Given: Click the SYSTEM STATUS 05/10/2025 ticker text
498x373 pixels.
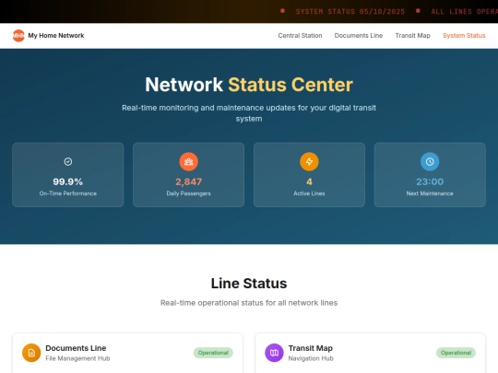Looking at the screenshot, I should (x=350, y=12).
